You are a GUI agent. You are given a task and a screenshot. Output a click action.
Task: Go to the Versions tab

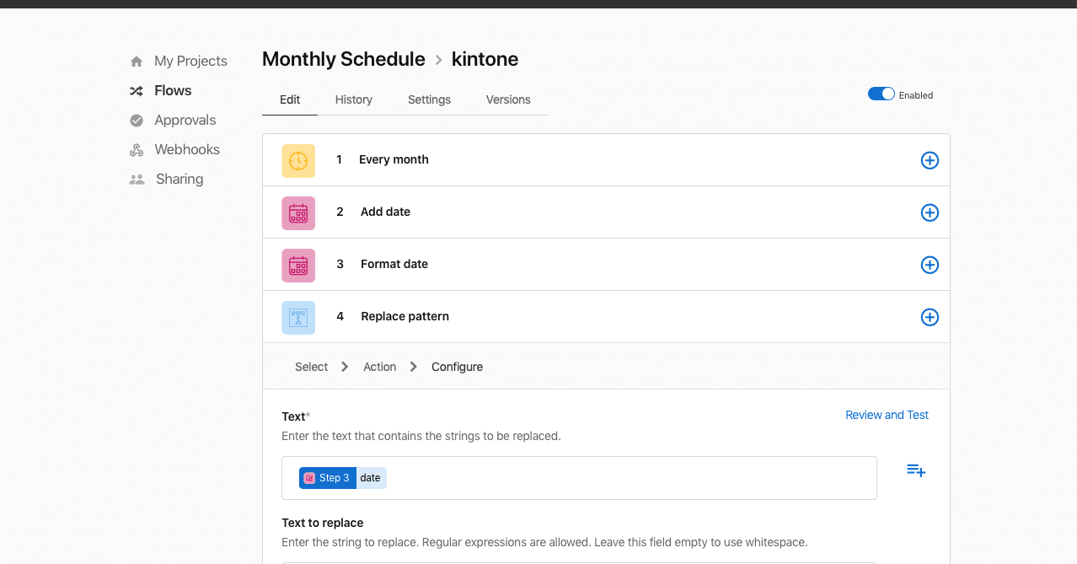(508, 99)
